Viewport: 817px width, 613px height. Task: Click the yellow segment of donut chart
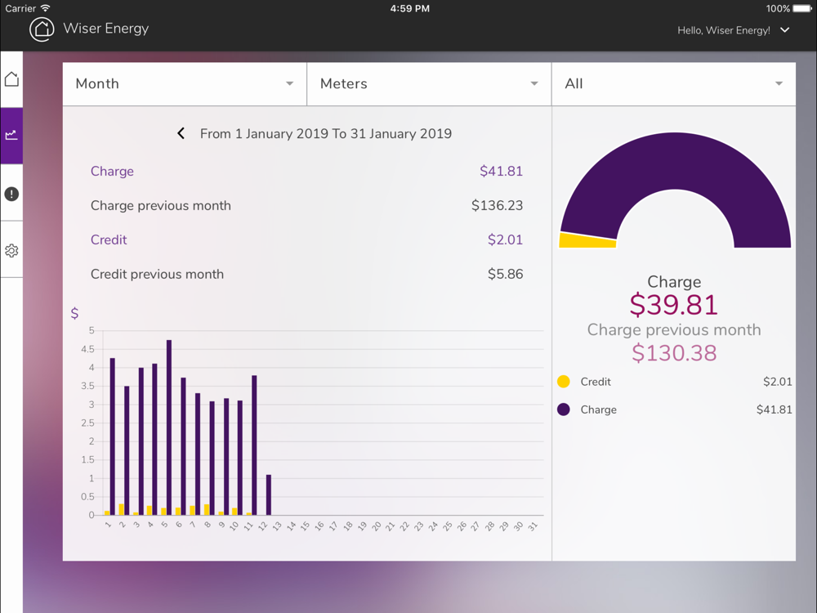[587, 240]
